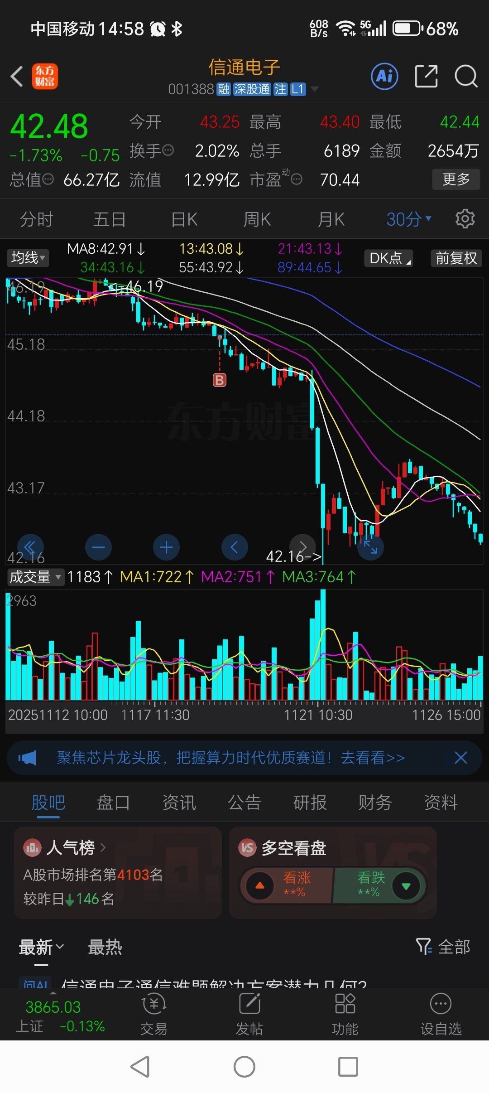The height and width of the screenshot is (1093, 489).
Task: Select the 资料 tab
Action: (x=441, y=803)
